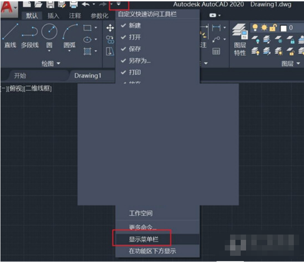
Task: Choose 在功能区下方显示 from the menu
Action: pyautogui.click(x=158, y=251)
